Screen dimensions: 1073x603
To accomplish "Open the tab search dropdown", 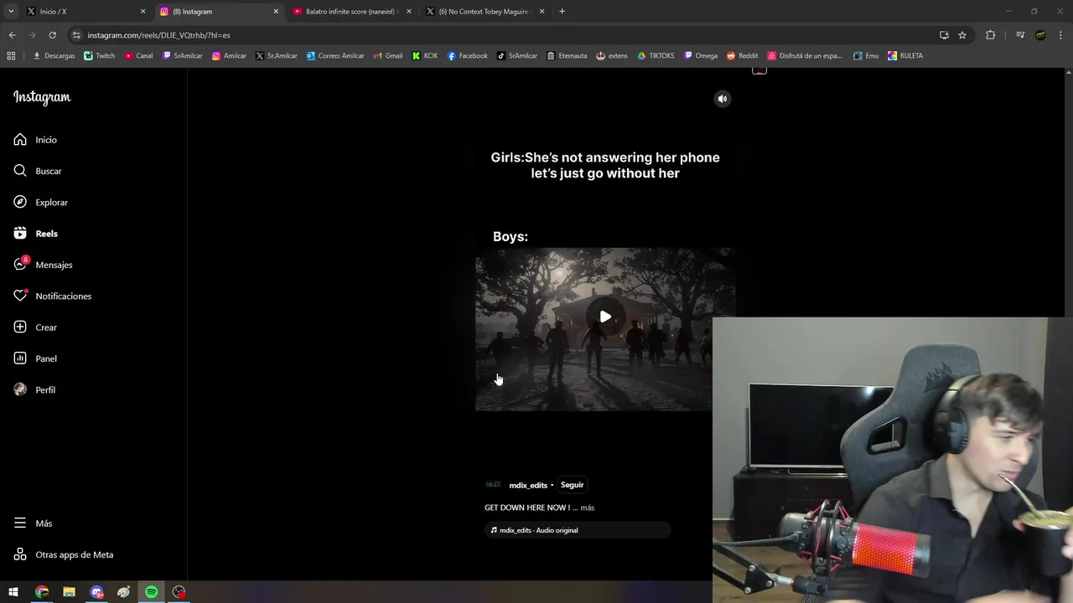I will (x=11, y=12).
